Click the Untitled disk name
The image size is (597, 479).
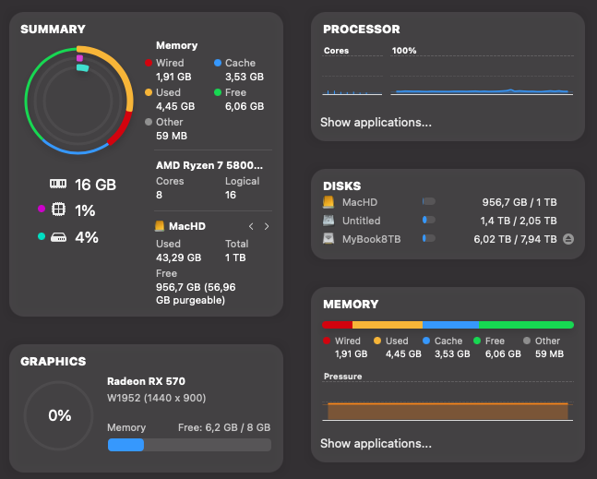362,221
